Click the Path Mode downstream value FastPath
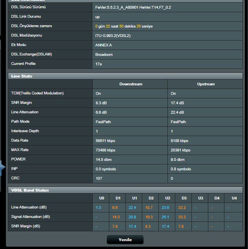 click(103, 122)
